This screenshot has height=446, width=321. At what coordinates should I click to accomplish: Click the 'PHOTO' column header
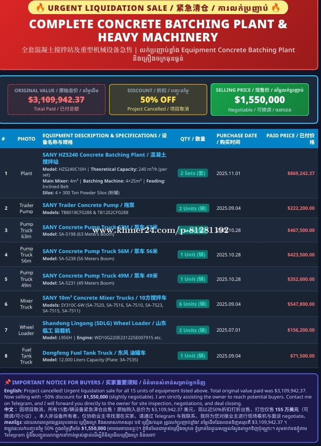coord(26,139)
